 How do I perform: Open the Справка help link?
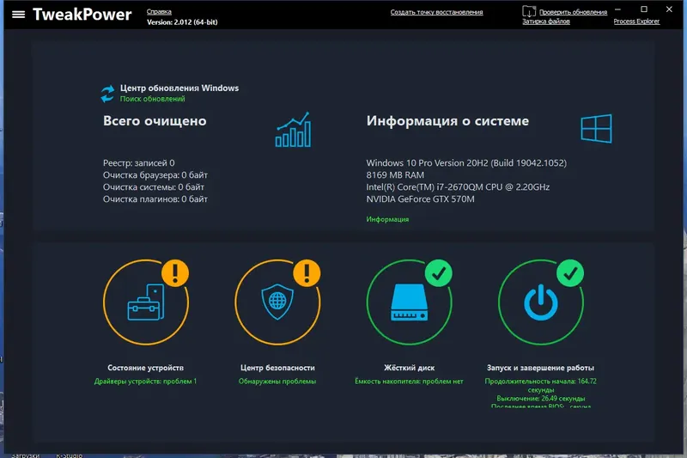pyautogui.click(x=159, y=12)
